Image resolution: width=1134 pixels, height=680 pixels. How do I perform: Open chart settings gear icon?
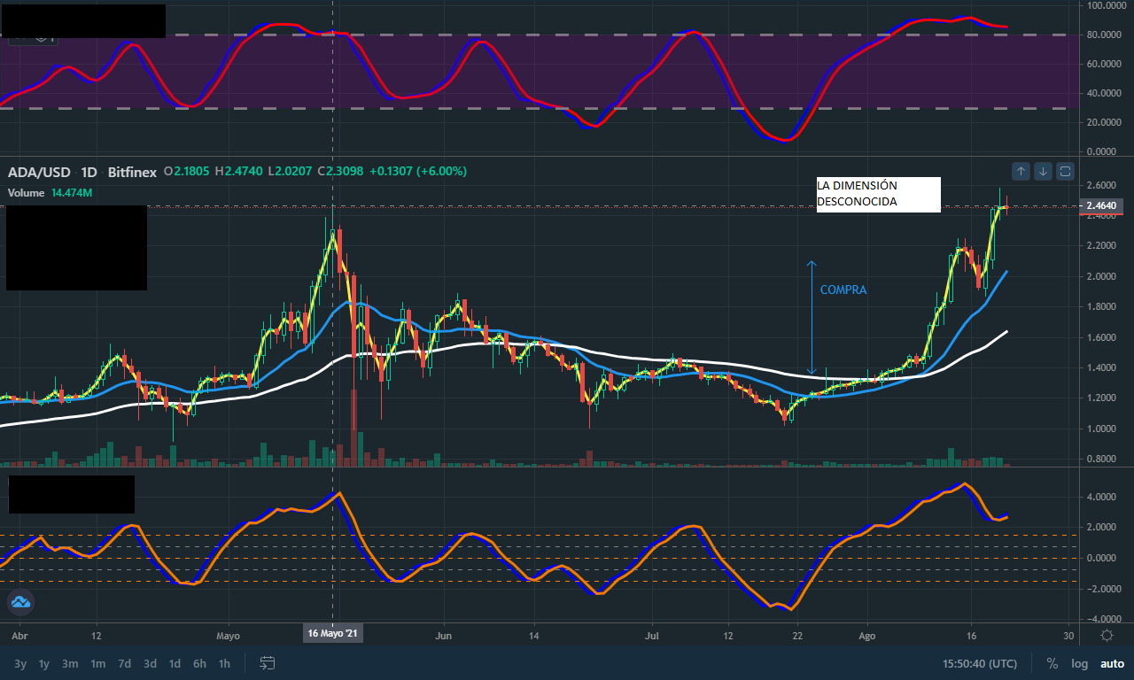tap(1107, 635)
